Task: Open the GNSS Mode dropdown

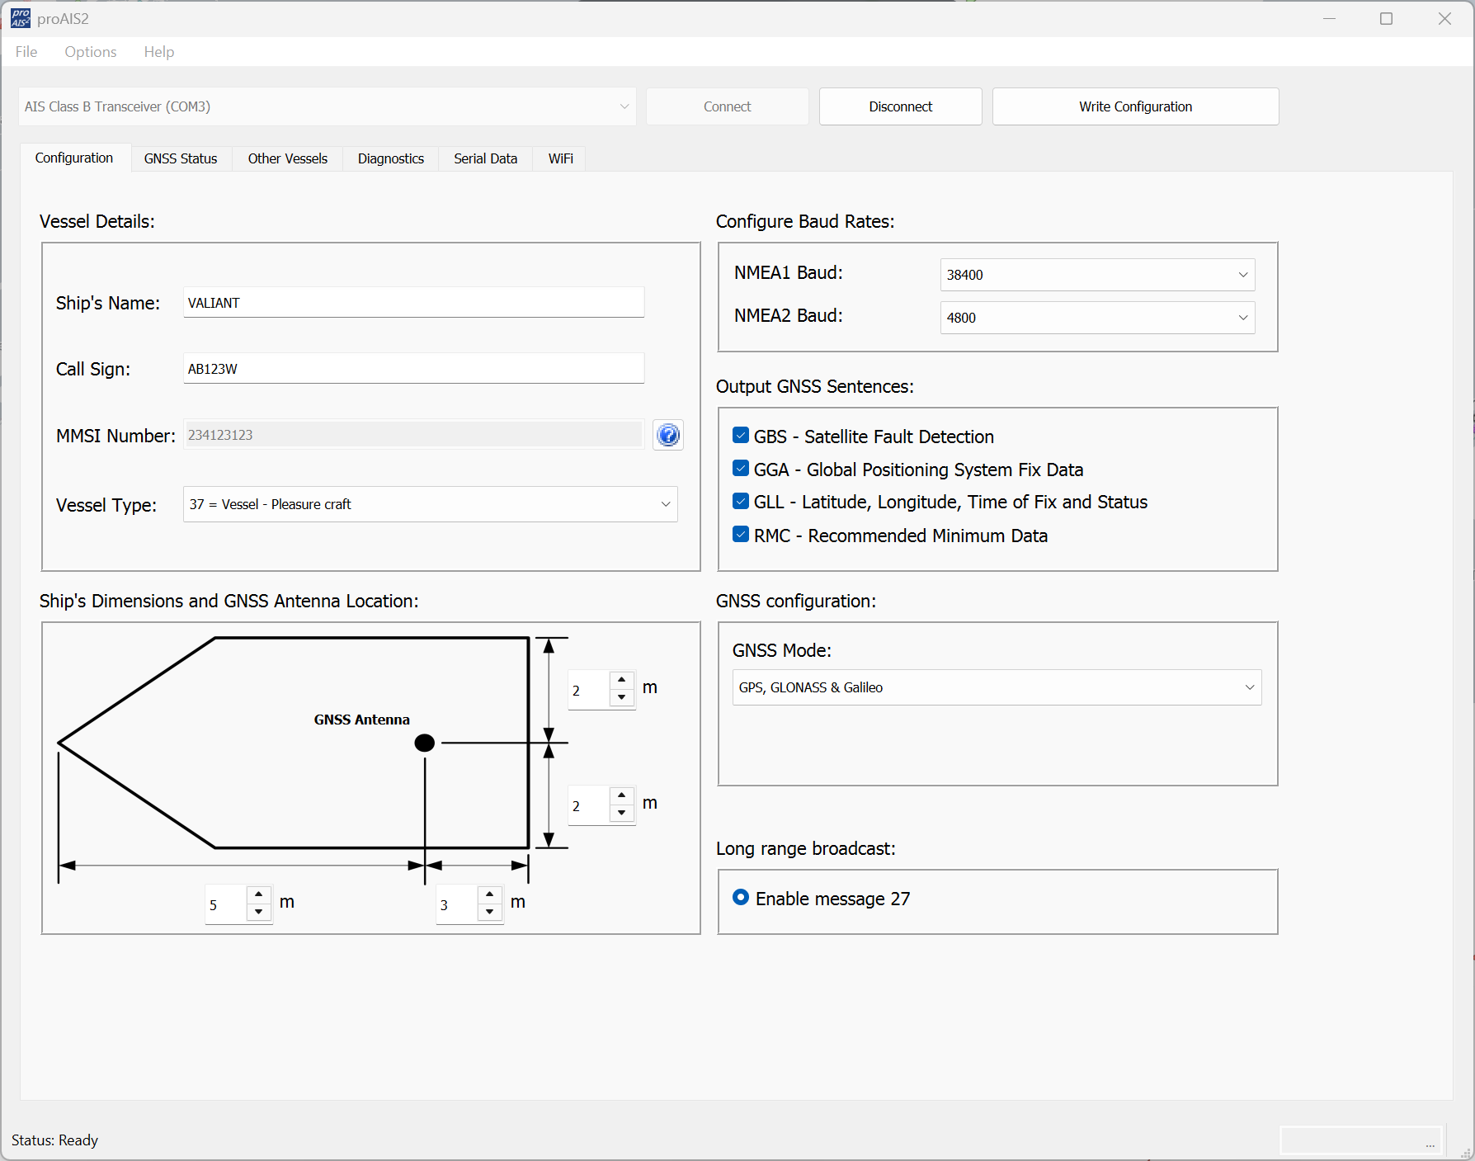Action: click(997, 687)
